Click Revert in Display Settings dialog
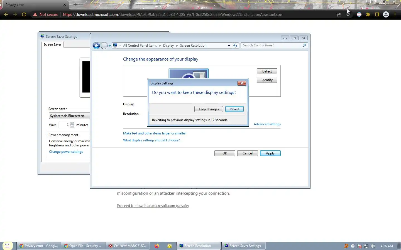Screen dimensions: 401x250 tap(234, 109)
